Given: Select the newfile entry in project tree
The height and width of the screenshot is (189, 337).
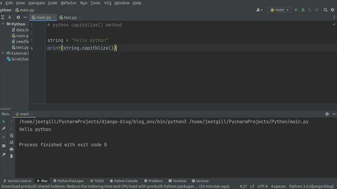Looking at the screenshot, I should (20, 41).
